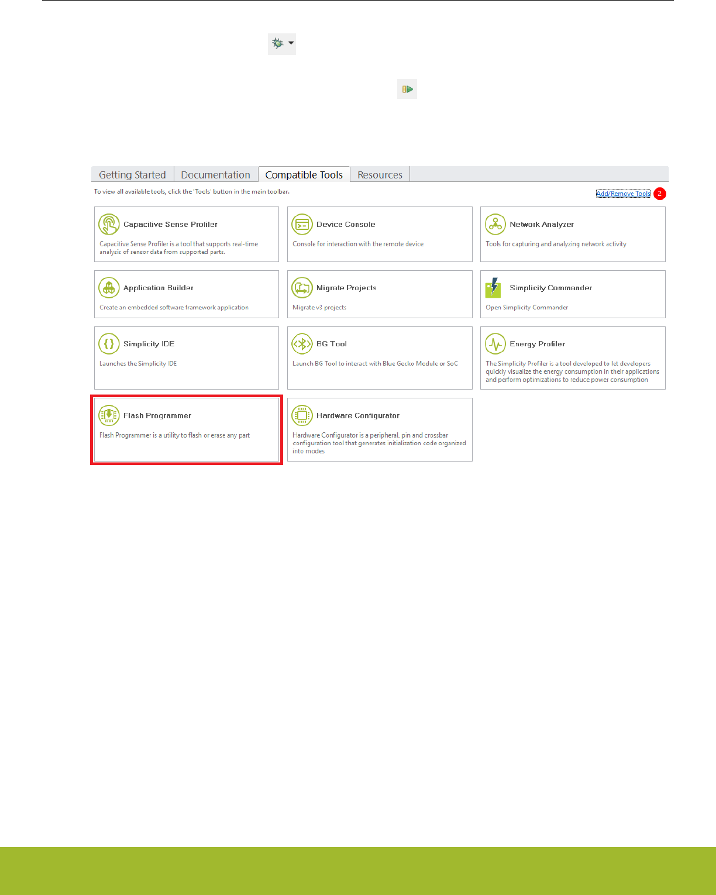Click the Energy Profiler title
716x895 pixels.
537,344
